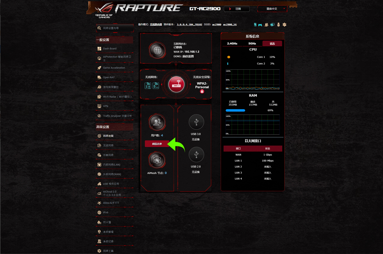Click the CPU usage graph
The width and height of the screenshot is (383, 254).
(252, 80)
